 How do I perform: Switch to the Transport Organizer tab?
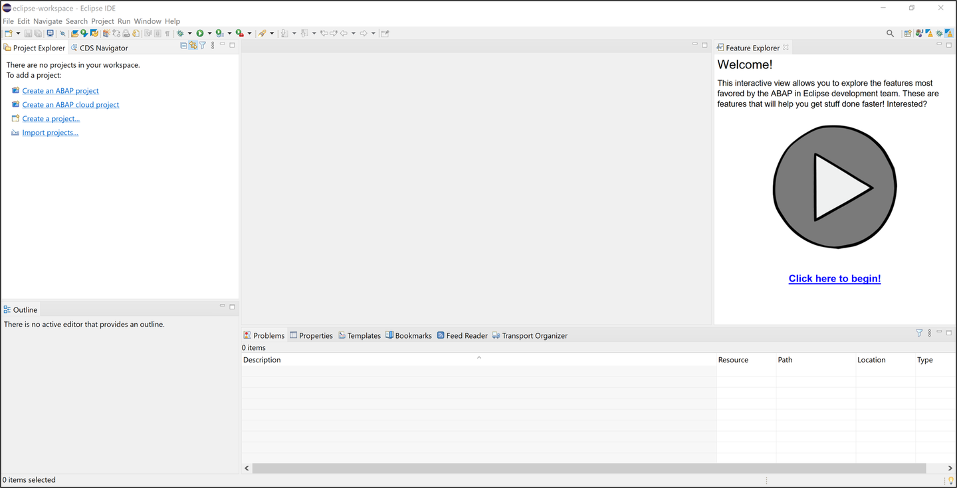(530, 335)
